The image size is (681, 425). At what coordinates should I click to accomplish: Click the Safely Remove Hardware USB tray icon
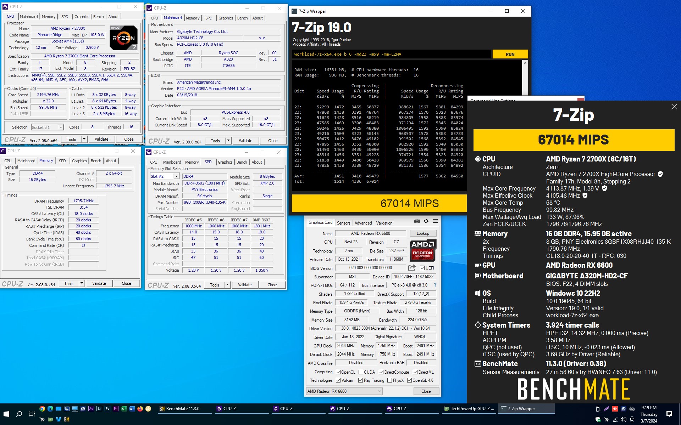pos(598,409)
